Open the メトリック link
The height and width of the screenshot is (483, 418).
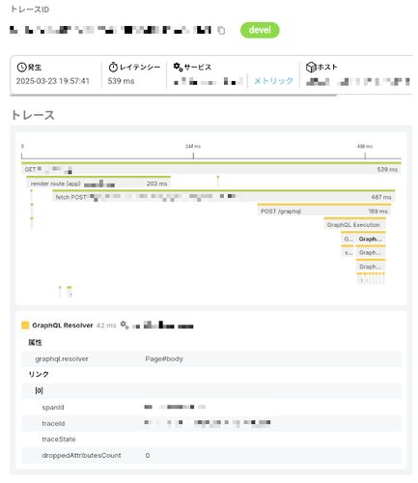click(273, 81)
